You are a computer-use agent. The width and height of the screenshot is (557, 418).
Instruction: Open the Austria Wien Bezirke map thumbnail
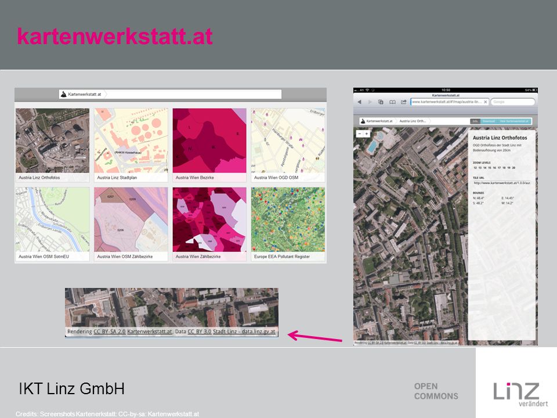tap(209, 145)
